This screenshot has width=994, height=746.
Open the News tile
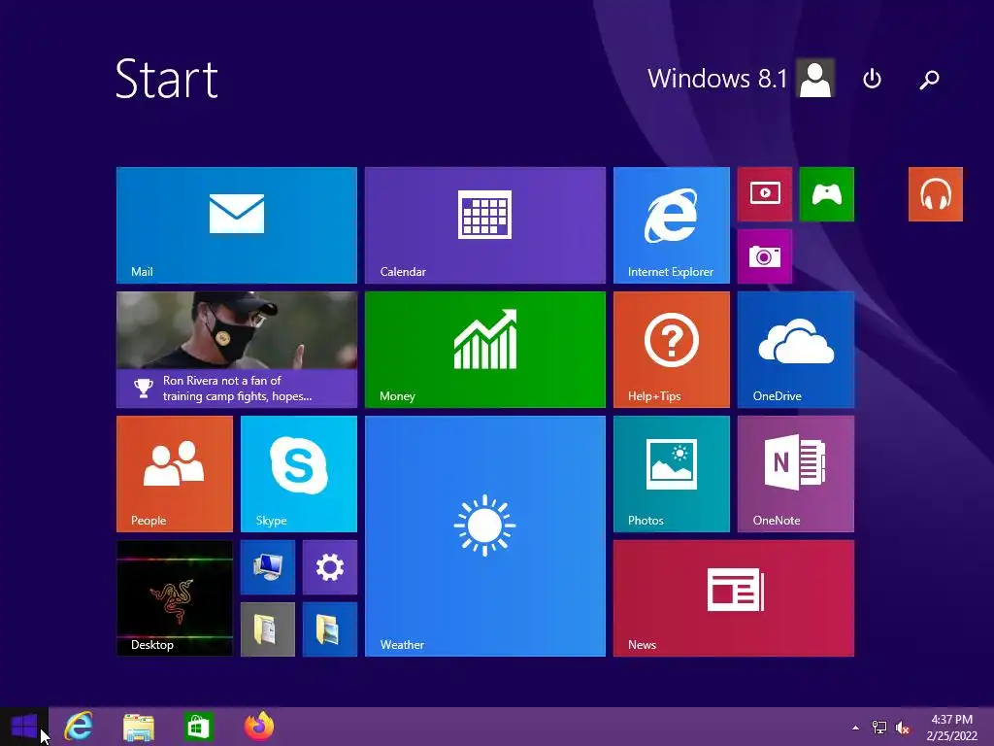click(734, 598)
